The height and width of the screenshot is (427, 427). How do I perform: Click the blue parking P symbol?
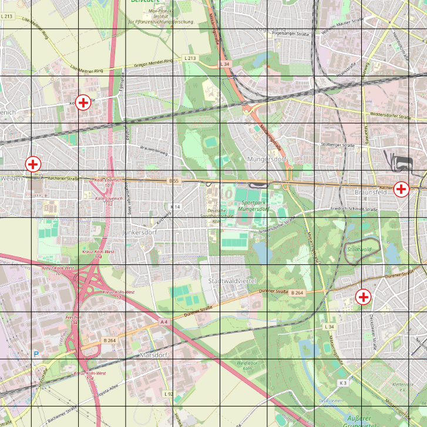pyautogui.click(x=36, y=354)
